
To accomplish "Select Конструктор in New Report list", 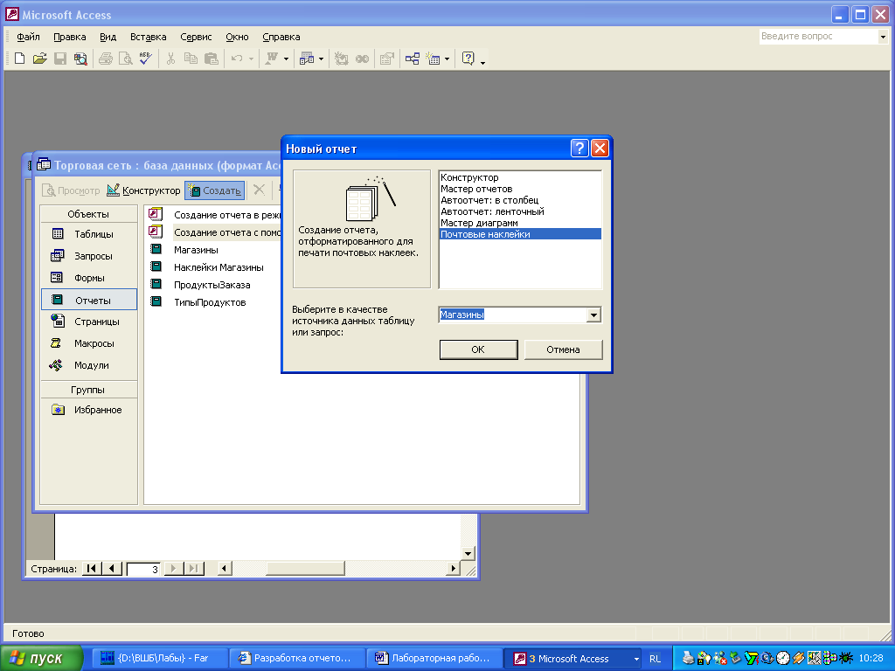I will point(520,177).
